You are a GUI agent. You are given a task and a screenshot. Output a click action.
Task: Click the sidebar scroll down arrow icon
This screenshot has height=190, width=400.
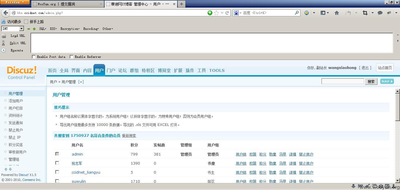(x=10, y=169)
